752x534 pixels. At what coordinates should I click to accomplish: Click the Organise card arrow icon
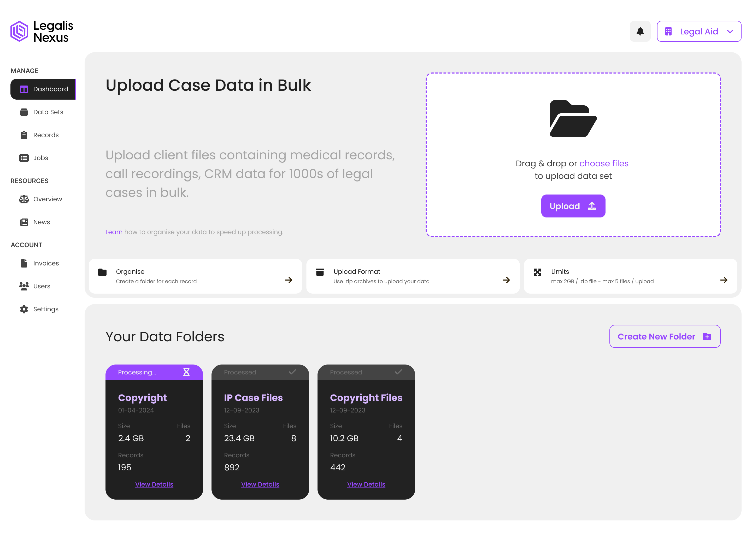click(x=289, y=280)
